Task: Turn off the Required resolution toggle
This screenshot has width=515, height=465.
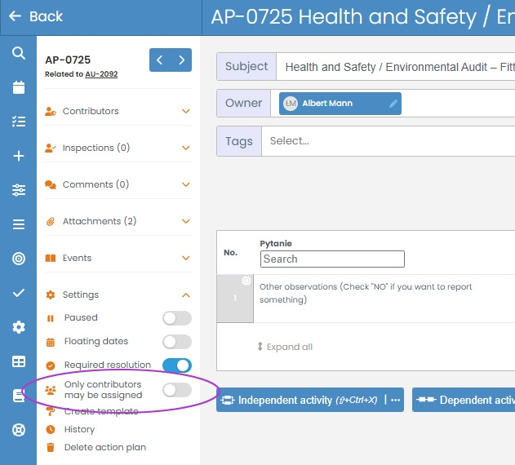Action: [x=176, y=365]
